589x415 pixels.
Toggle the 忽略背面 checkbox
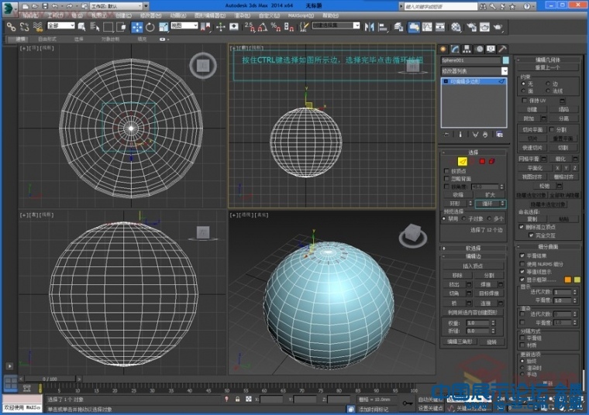coord(446,179)
